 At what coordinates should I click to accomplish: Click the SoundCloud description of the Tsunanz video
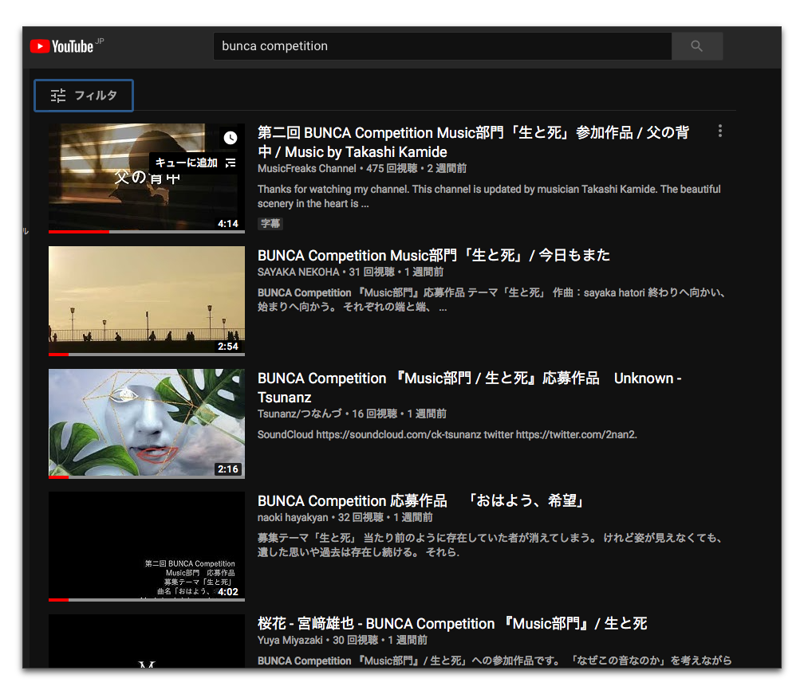(447, 435)
